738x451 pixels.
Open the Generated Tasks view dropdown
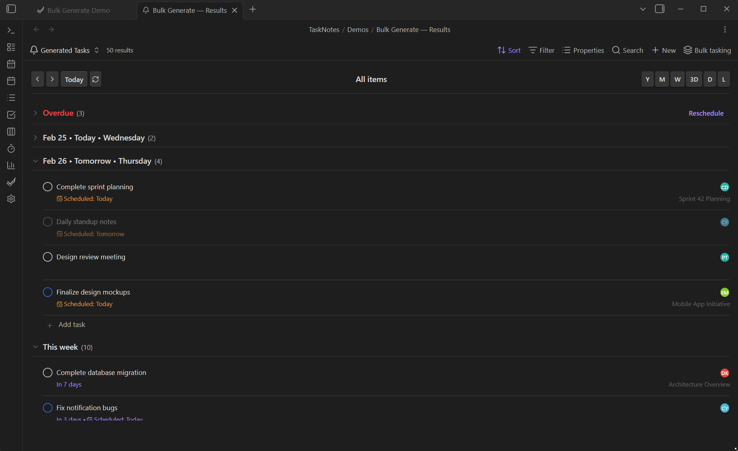point(96,50)
